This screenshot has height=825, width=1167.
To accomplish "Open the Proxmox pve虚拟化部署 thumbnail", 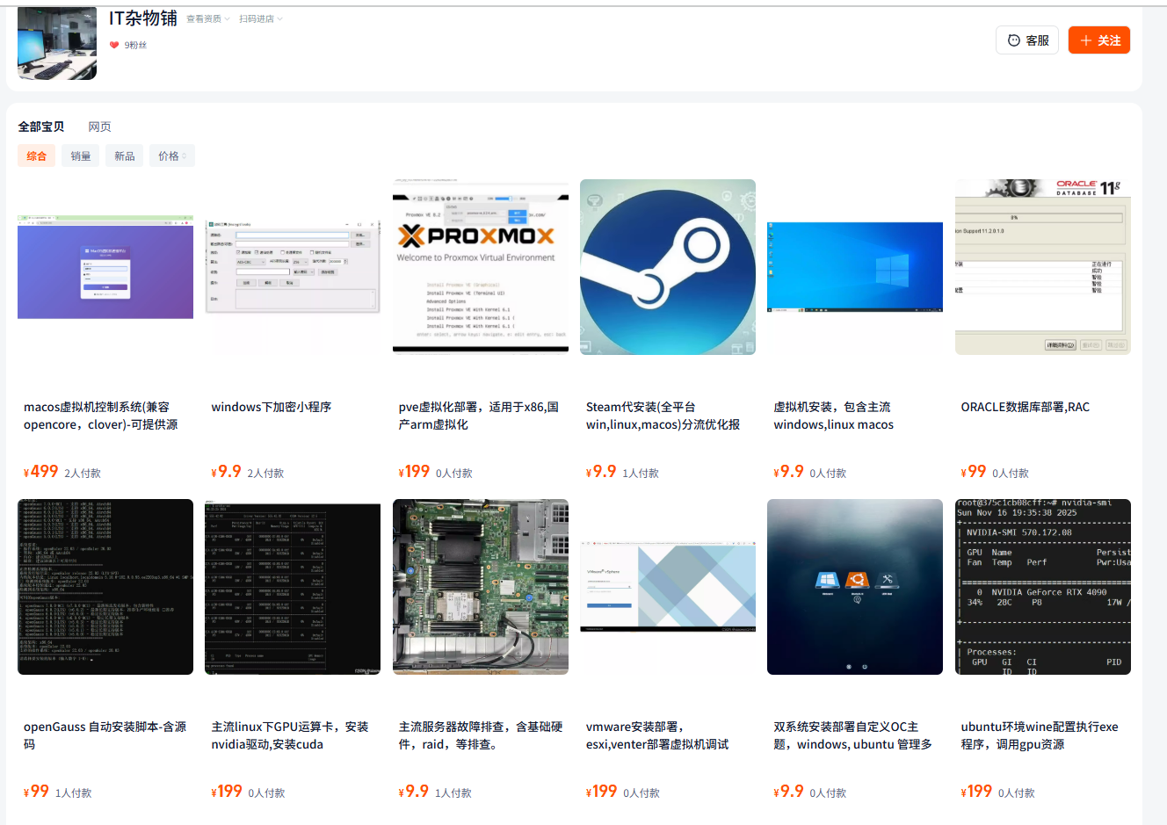I will pyautogui.click(x=481, y=267).
